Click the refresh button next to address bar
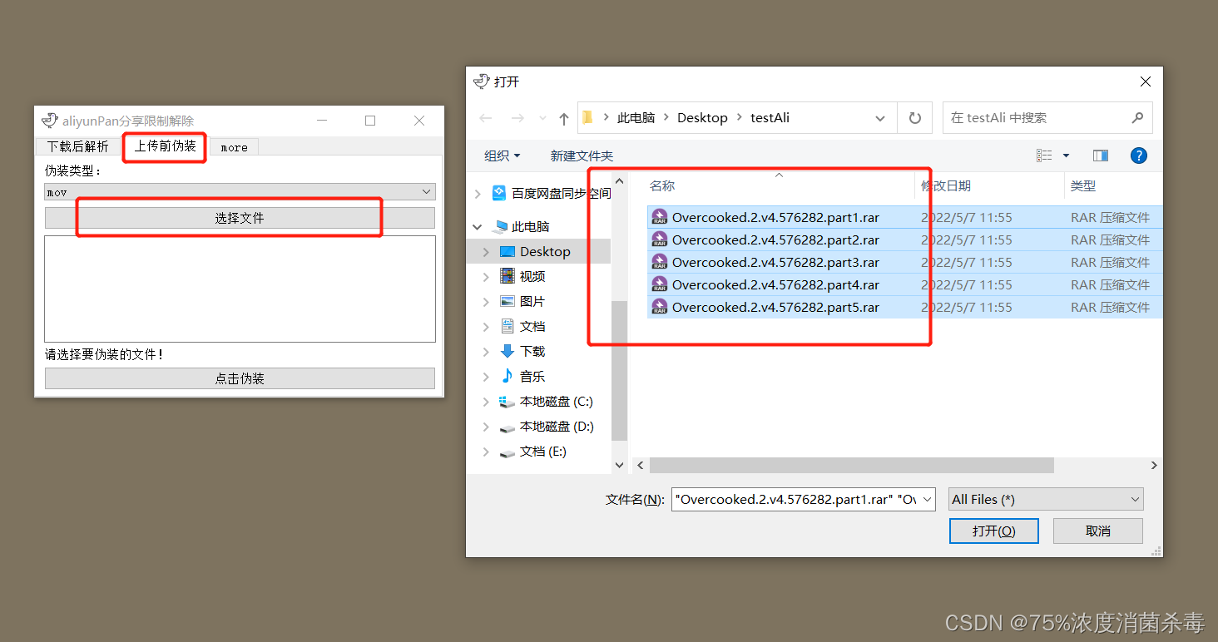Viewport: 1218px width, 642px height. click(x=915, y=118)
